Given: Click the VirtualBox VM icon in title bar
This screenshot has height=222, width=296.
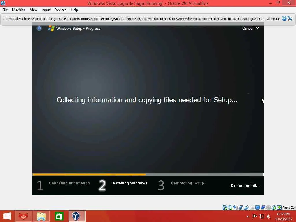Looking at the screenshot, I should click(x=3, y=3).
